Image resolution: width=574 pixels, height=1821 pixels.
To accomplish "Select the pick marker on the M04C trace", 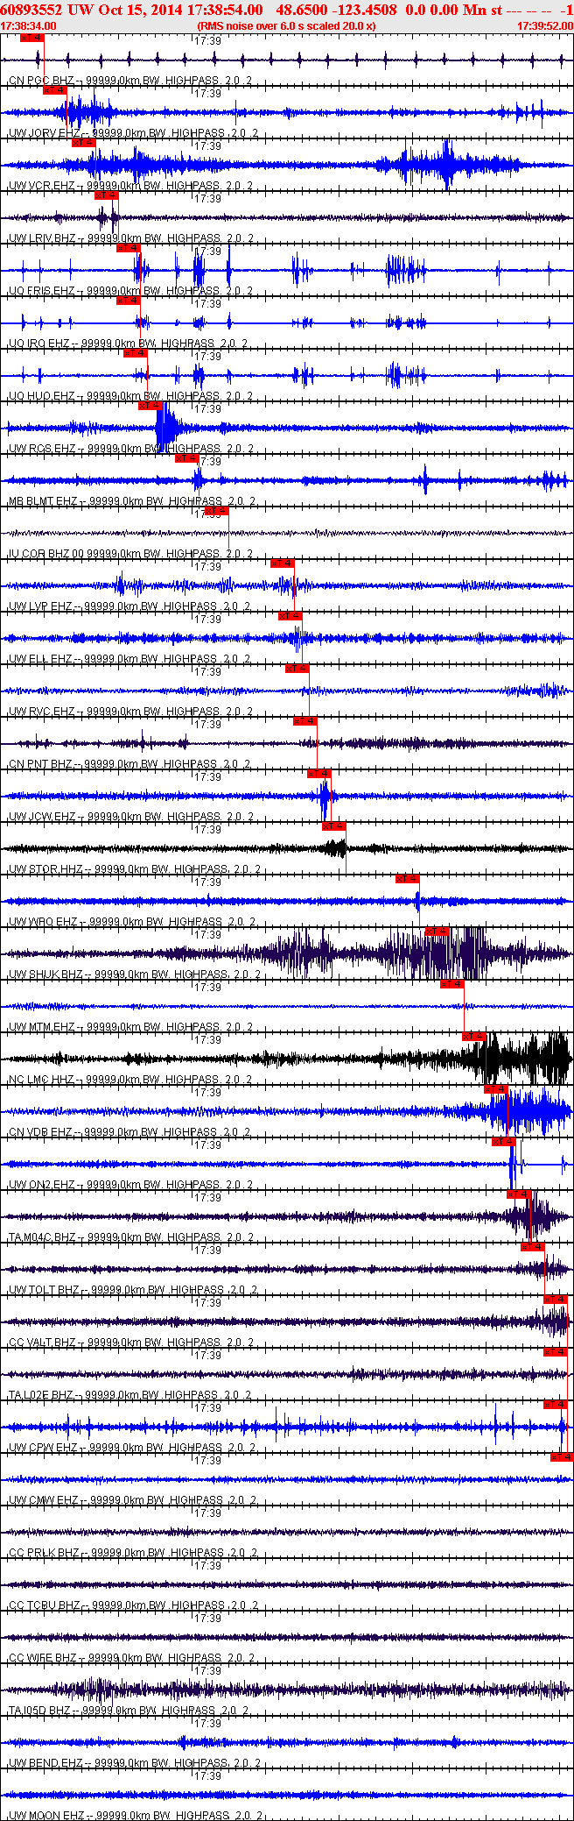I will click(519, 1194).
